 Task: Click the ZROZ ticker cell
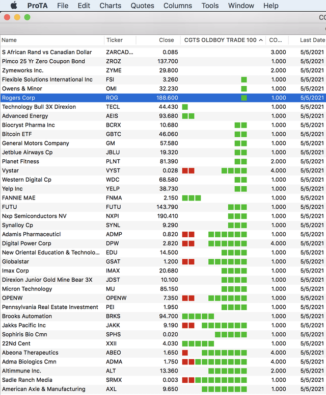[114, 61]
